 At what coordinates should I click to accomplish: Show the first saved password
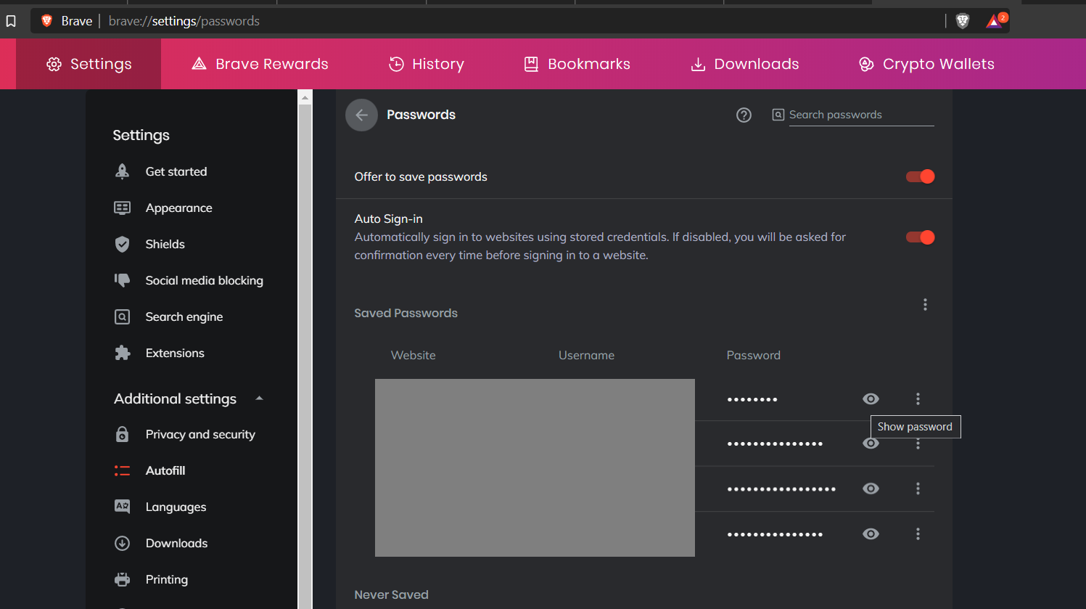pyautogui.click(x=871, y=398)
